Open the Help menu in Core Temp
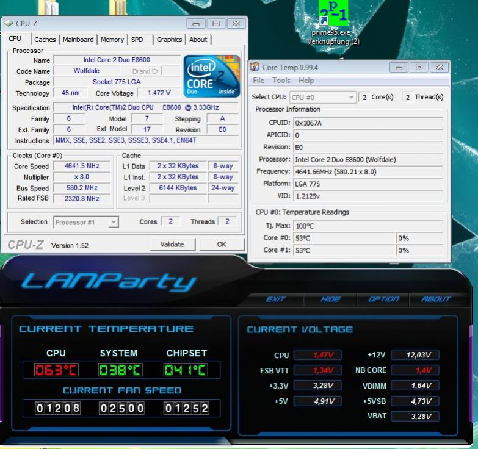 coord(306,81)
